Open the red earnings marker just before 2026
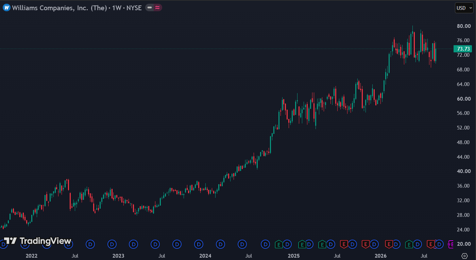 [x=365, y=244]
